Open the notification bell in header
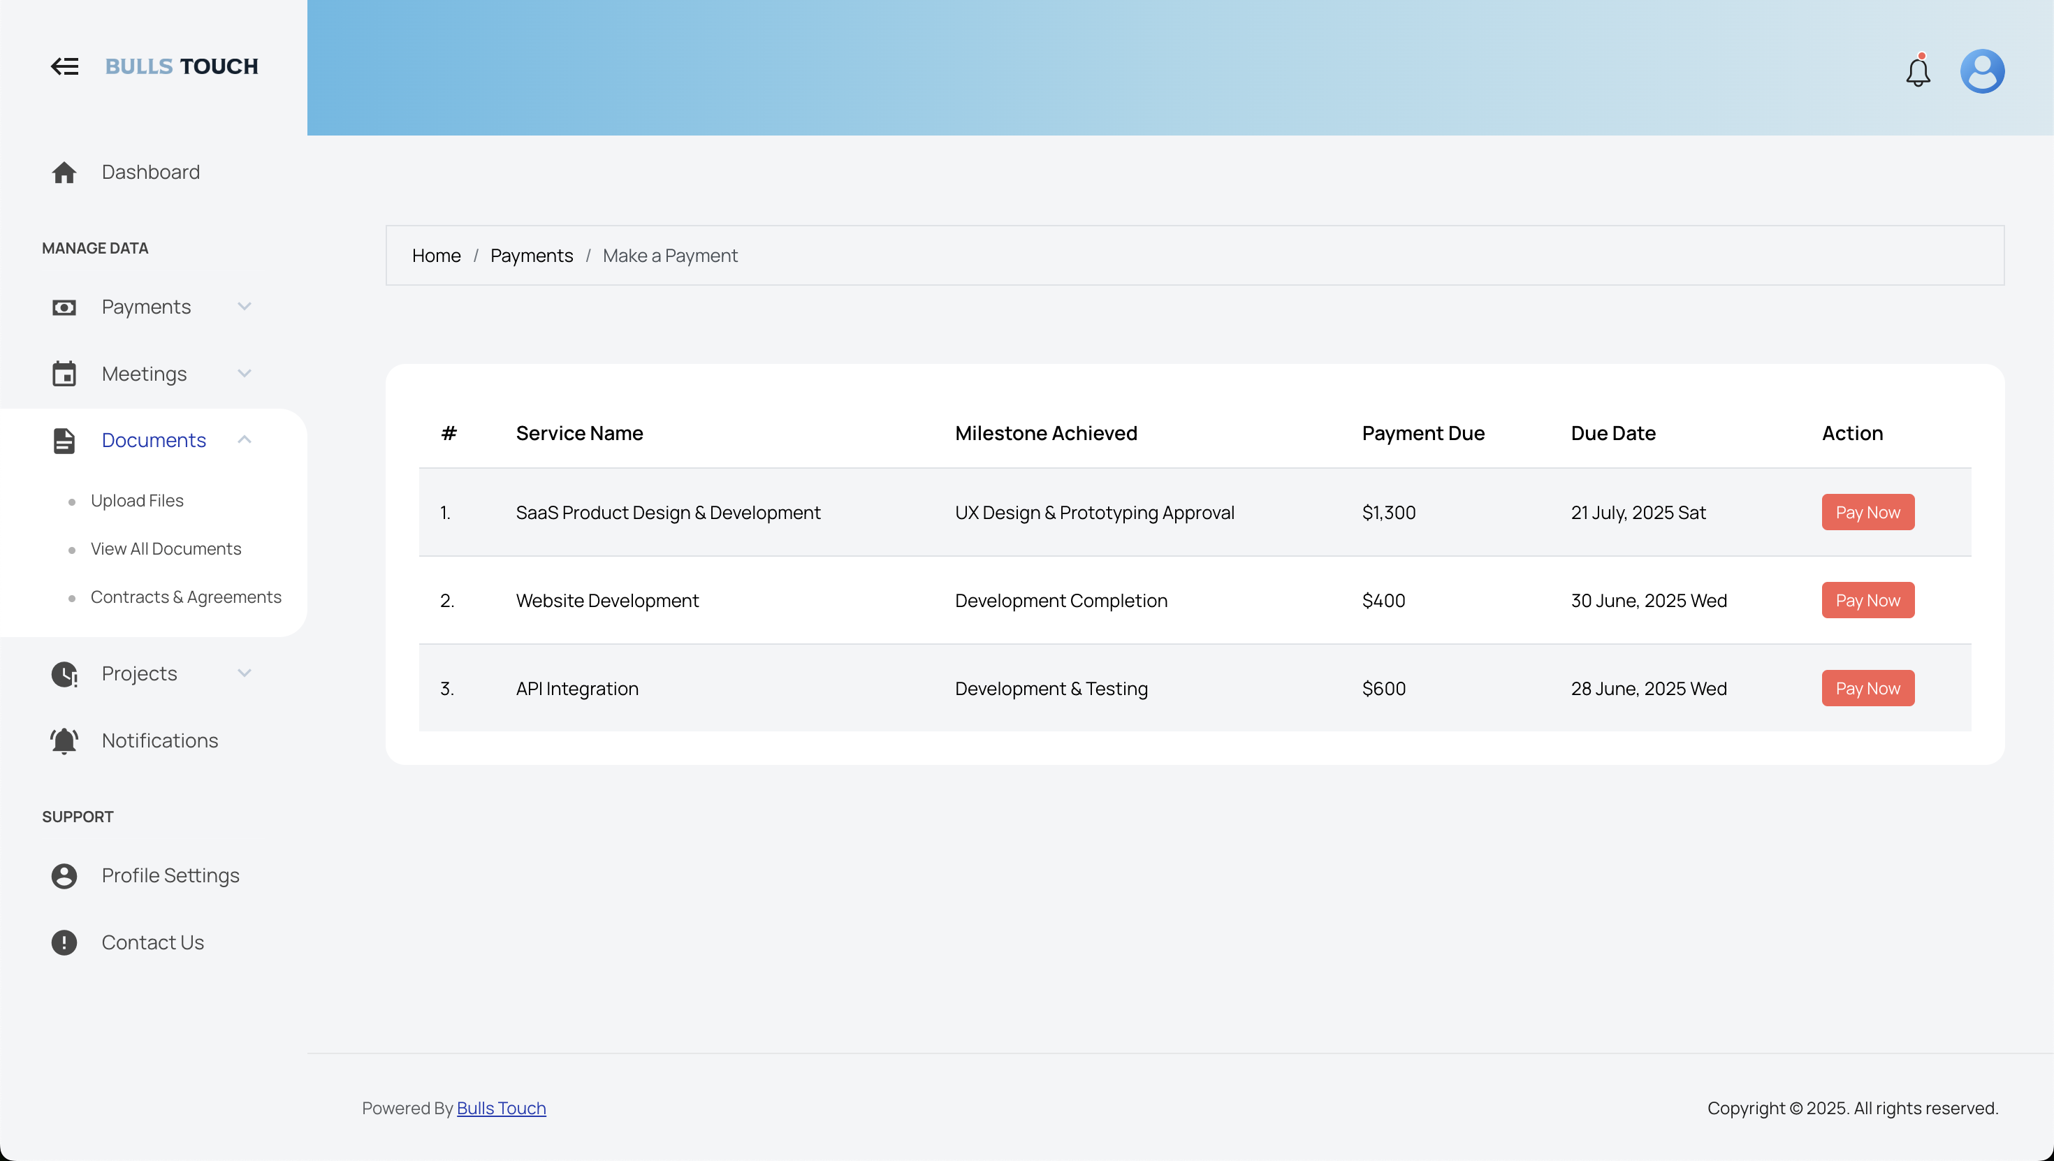Screen dimensions: 2054x1161 [x=1918, y=72]
